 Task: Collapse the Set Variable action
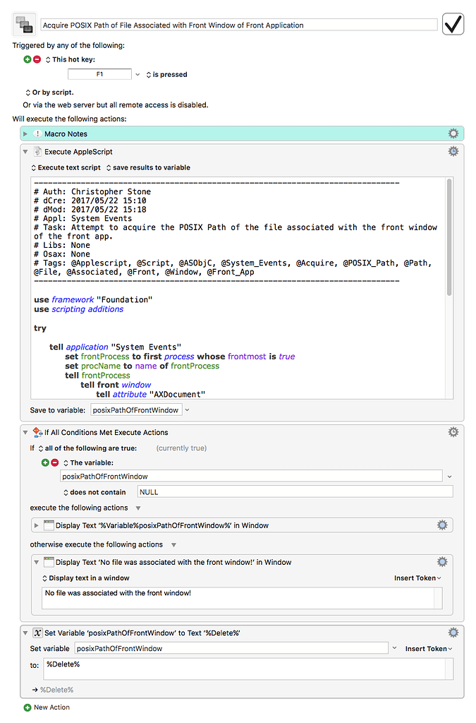pos(25,633)
